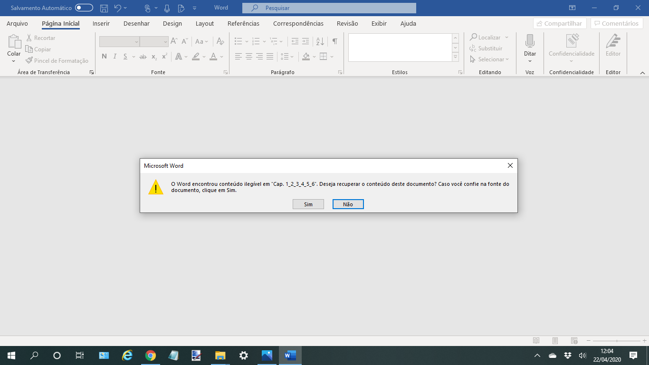Click the bullet list icon

point(239,41)
